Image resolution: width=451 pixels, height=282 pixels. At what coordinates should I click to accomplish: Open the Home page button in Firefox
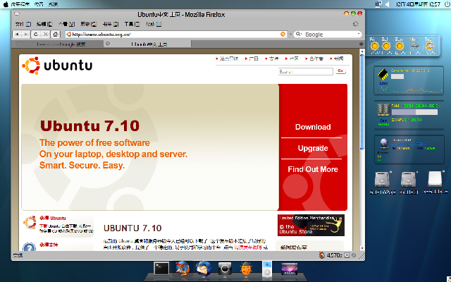[55, 35]
